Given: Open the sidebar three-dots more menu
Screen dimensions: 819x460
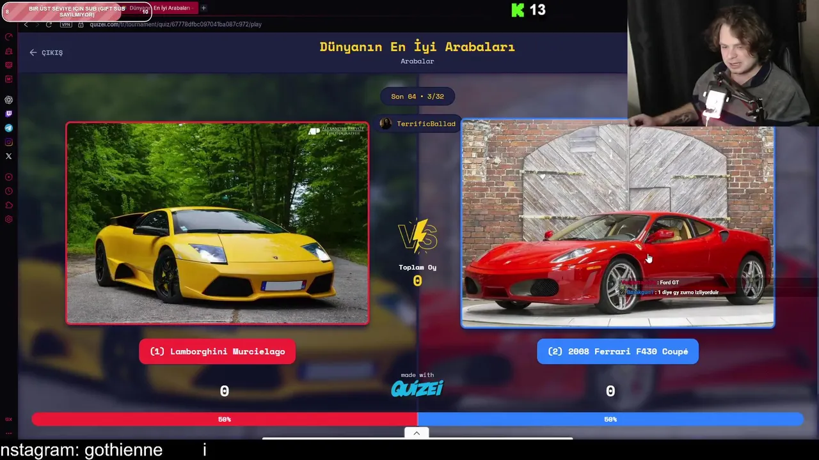Looking at the screenshot, I should 8,433.
